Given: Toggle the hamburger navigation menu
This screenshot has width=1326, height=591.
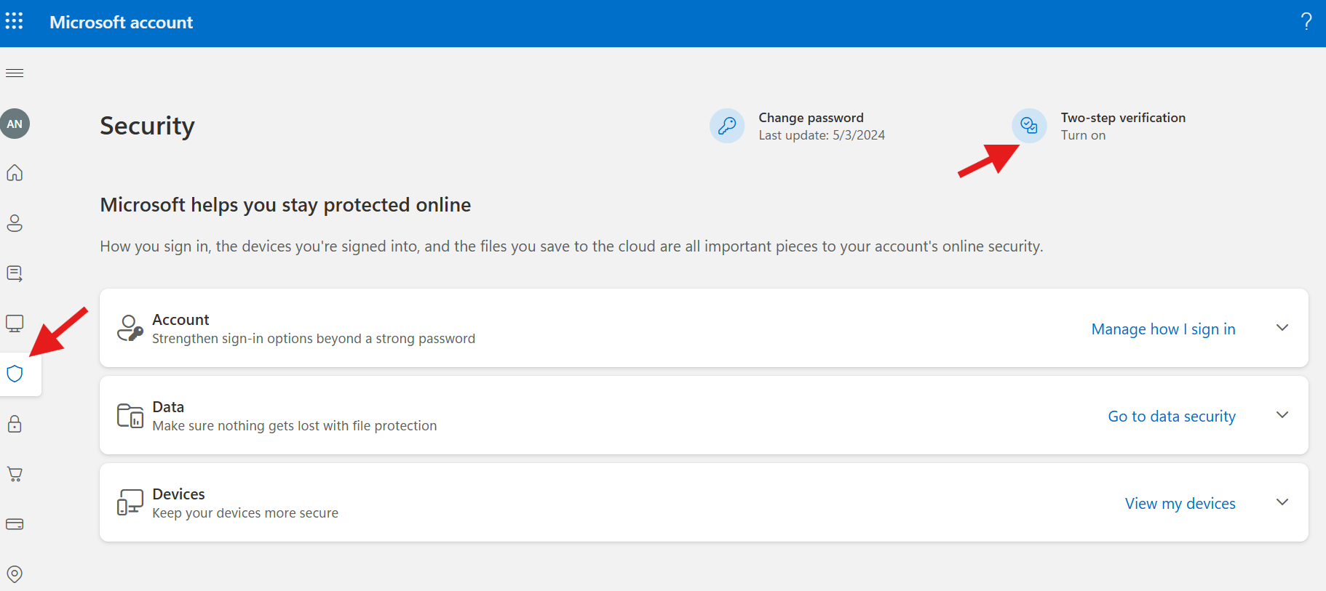Looking at the screenshot, I should coord(15,73).
